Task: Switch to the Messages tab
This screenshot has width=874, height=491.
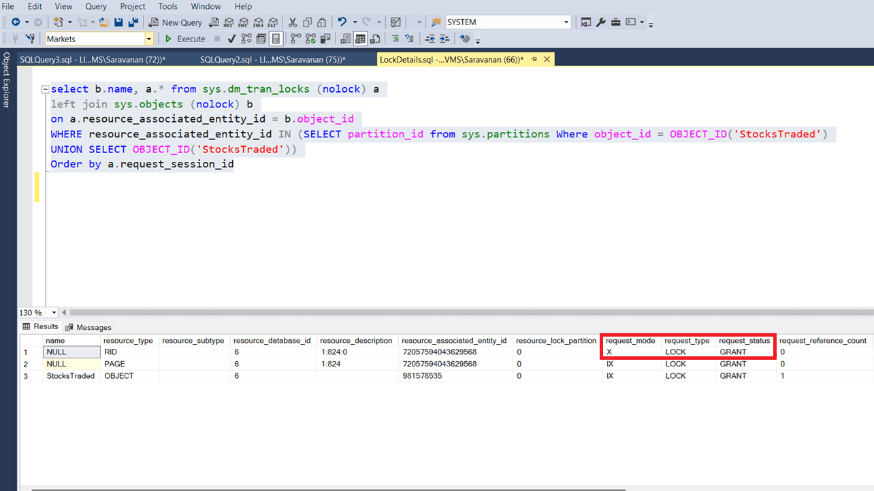Action: (x=88, y=327)
